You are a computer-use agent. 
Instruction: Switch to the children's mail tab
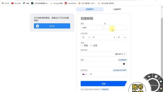117,9
